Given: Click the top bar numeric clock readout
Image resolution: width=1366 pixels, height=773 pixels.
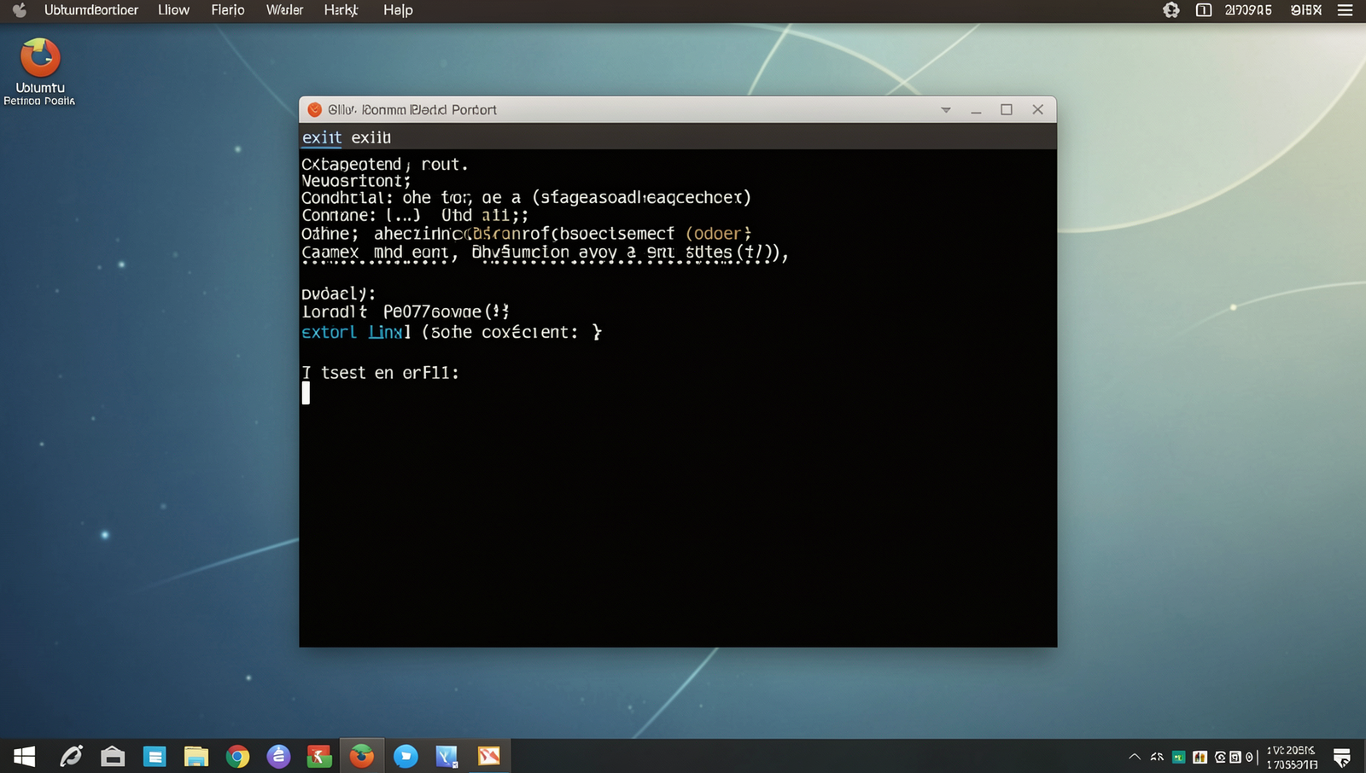Looking at the screenshot, I should click(x=1248, y=10).
